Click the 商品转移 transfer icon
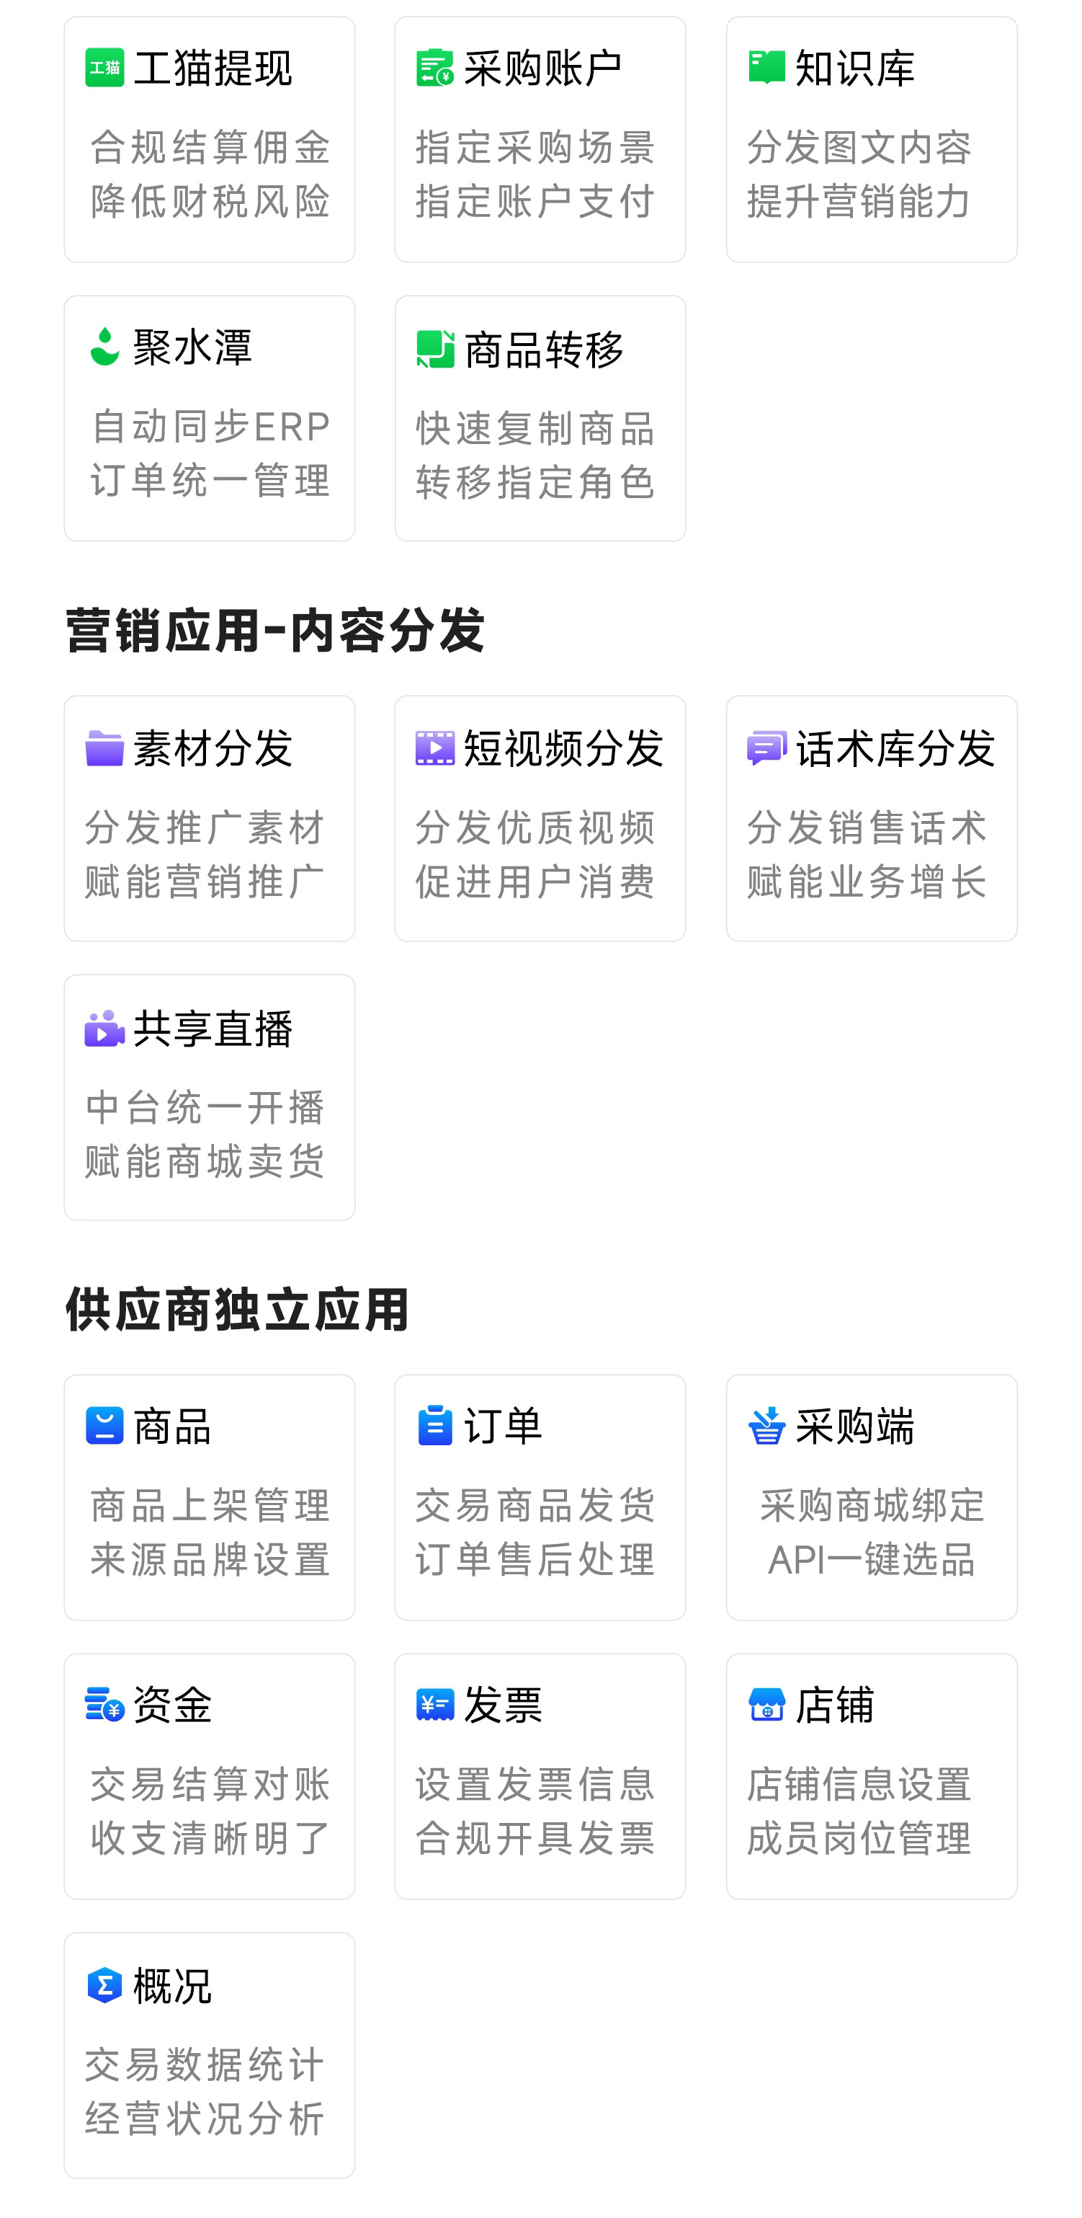Screen dimensions: 1082x2218 434,349
